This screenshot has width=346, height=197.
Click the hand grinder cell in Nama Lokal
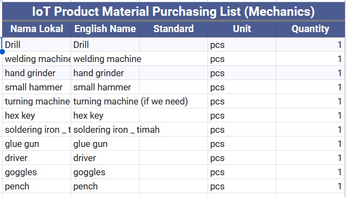[36, 73]
